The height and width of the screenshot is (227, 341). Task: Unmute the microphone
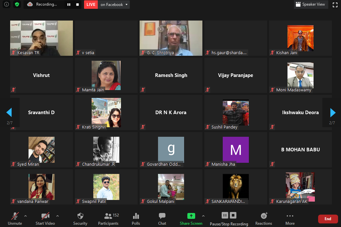(x=15, y=219)
